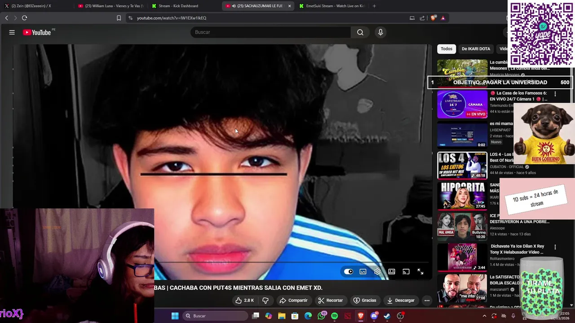
Task: Go back with the browser back arrow
Action: 7,18
